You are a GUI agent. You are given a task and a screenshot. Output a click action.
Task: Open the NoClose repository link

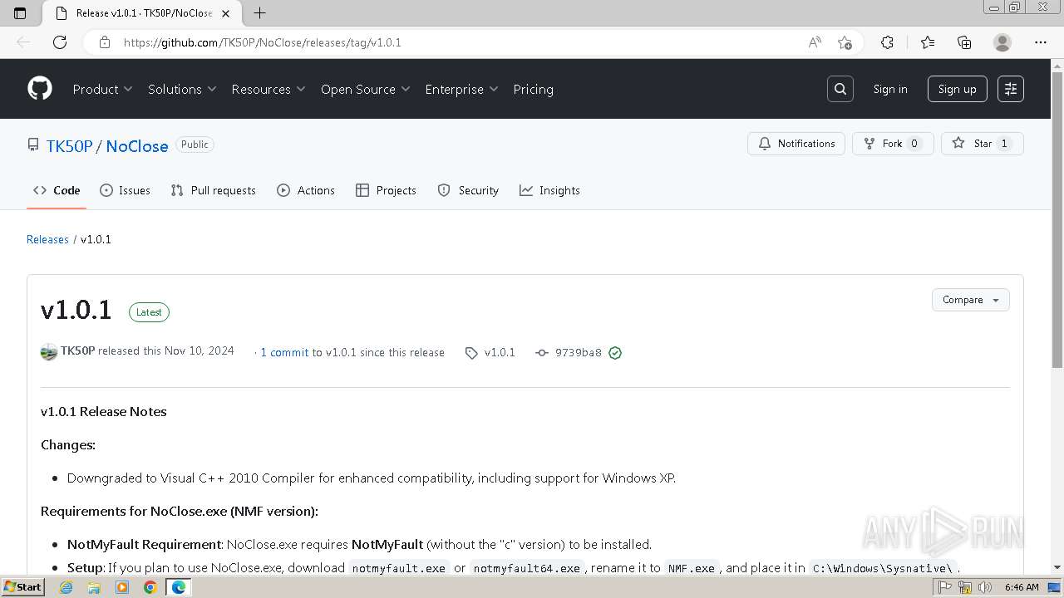pyautogui.click(x=137, y=145)
